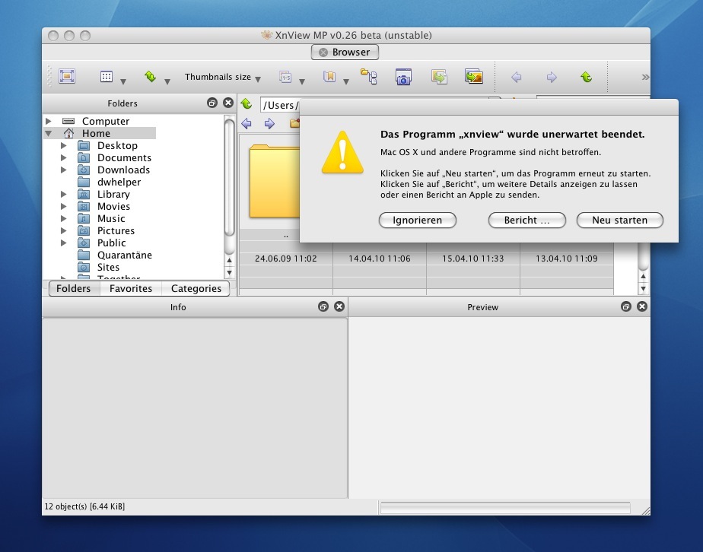Open the Thumbnails size dropdown
The width and height of the screenshot is (703, 552).
point(223,77)
